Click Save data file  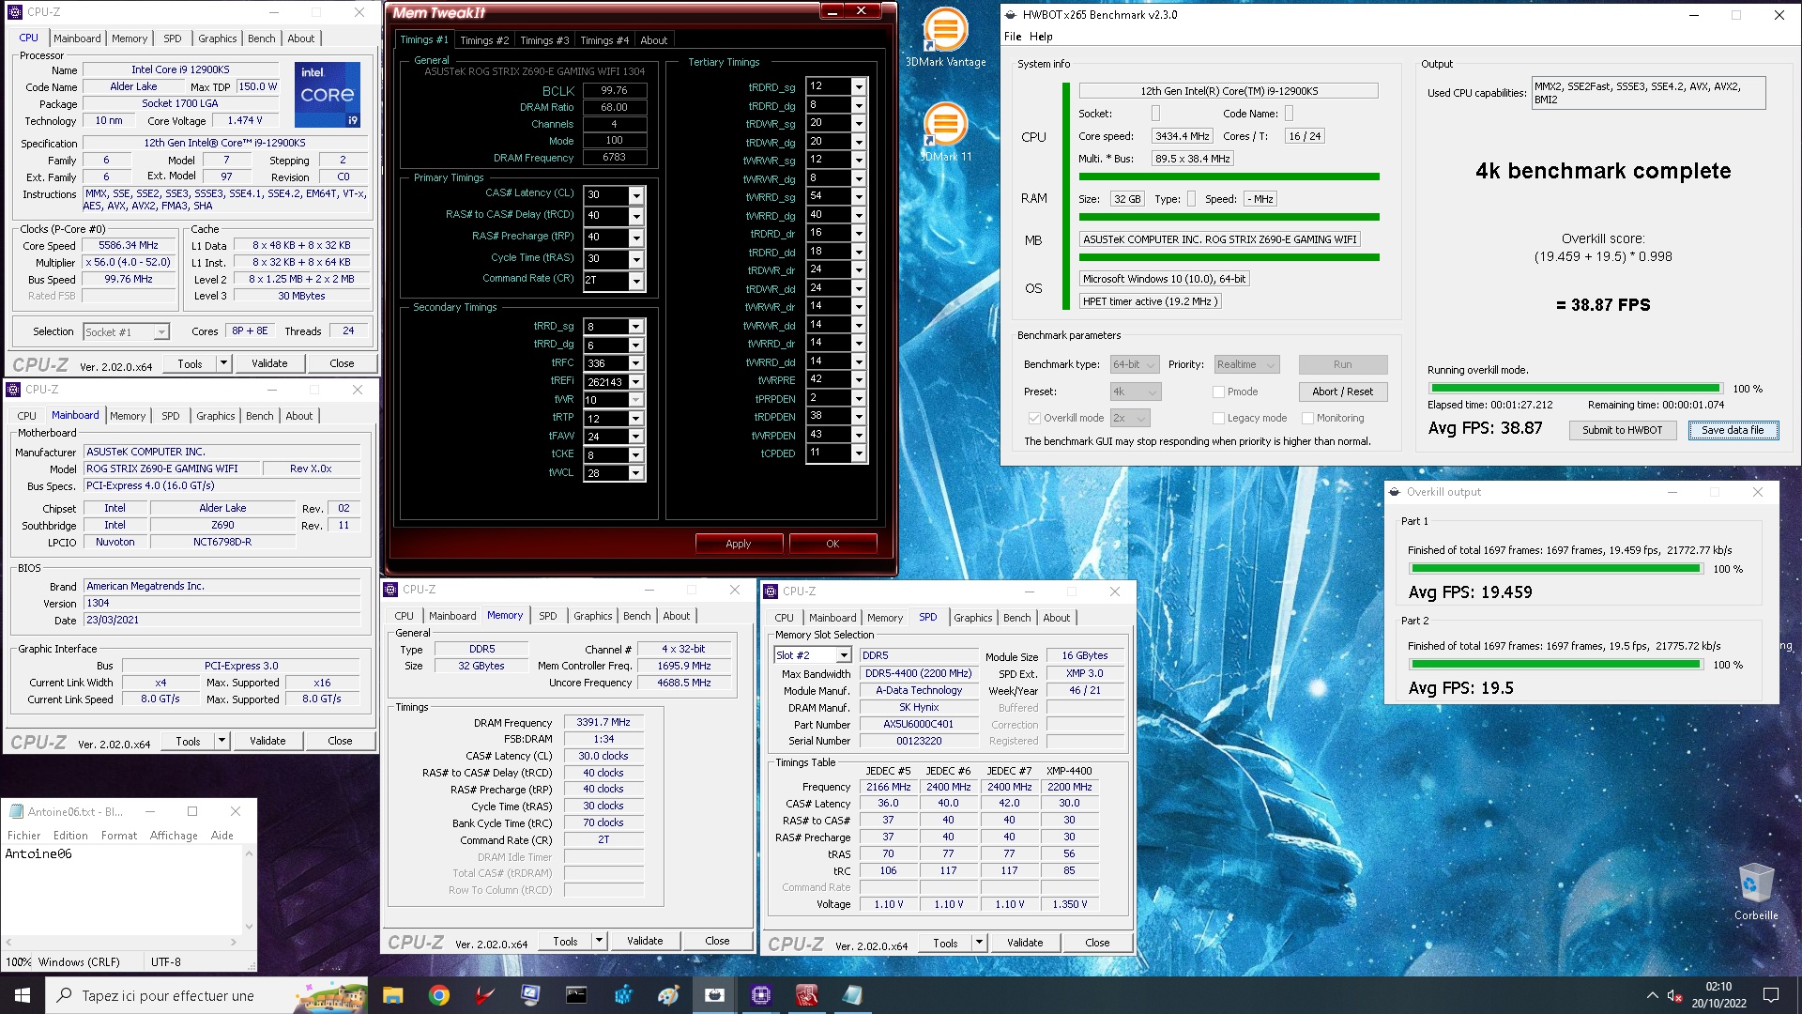click(x=1733, y=430)
